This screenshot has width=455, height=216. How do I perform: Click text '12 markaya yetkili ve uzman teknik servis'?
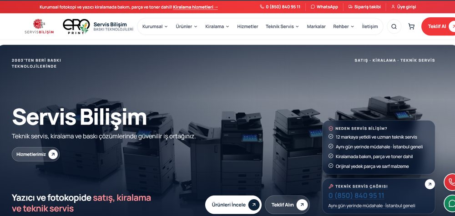pos(376,137)
